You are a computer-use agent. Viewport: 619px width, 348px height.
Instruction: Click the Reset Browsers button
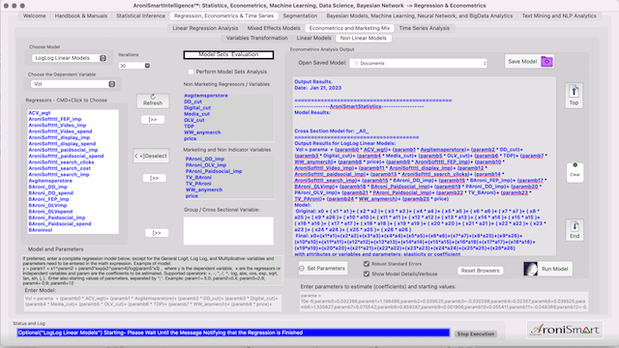pos(480,271)
